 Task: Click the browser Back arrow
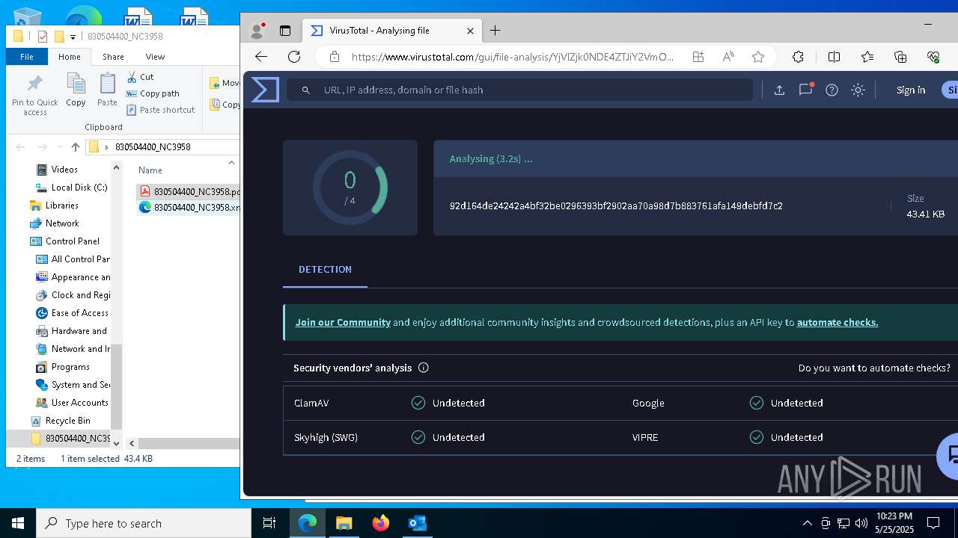(261, 57)
